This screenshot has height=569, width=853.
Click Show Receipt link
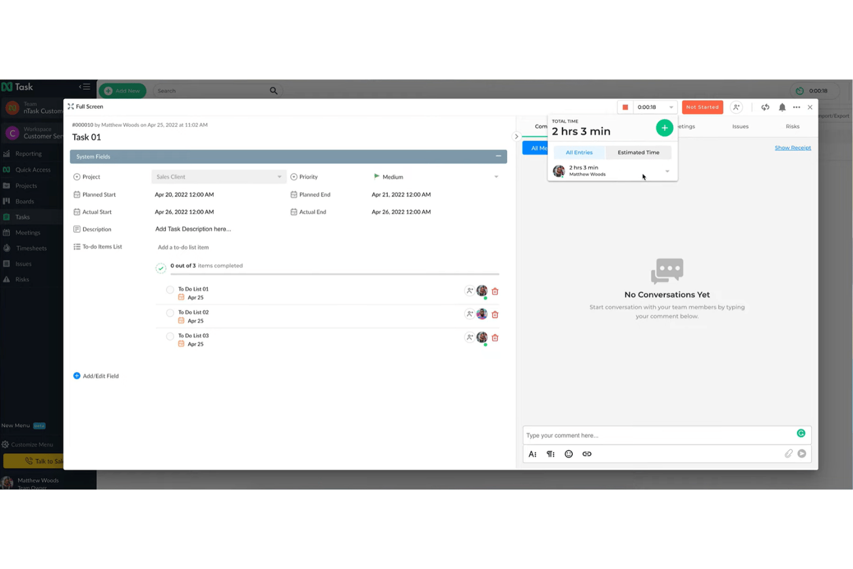click(x=792, y=148)
